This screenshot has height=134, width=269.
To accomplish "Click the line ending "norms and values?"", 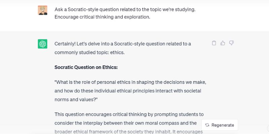I will coord(76,99).
